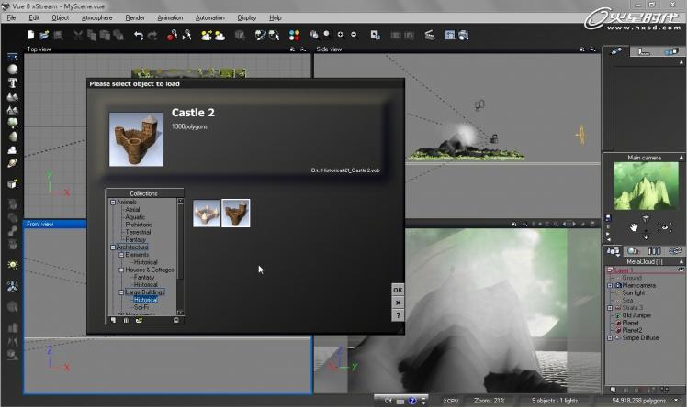The height and width of the screenshot is (407, 687).
Task: Click the Open file folder icon
Action: 44,35
